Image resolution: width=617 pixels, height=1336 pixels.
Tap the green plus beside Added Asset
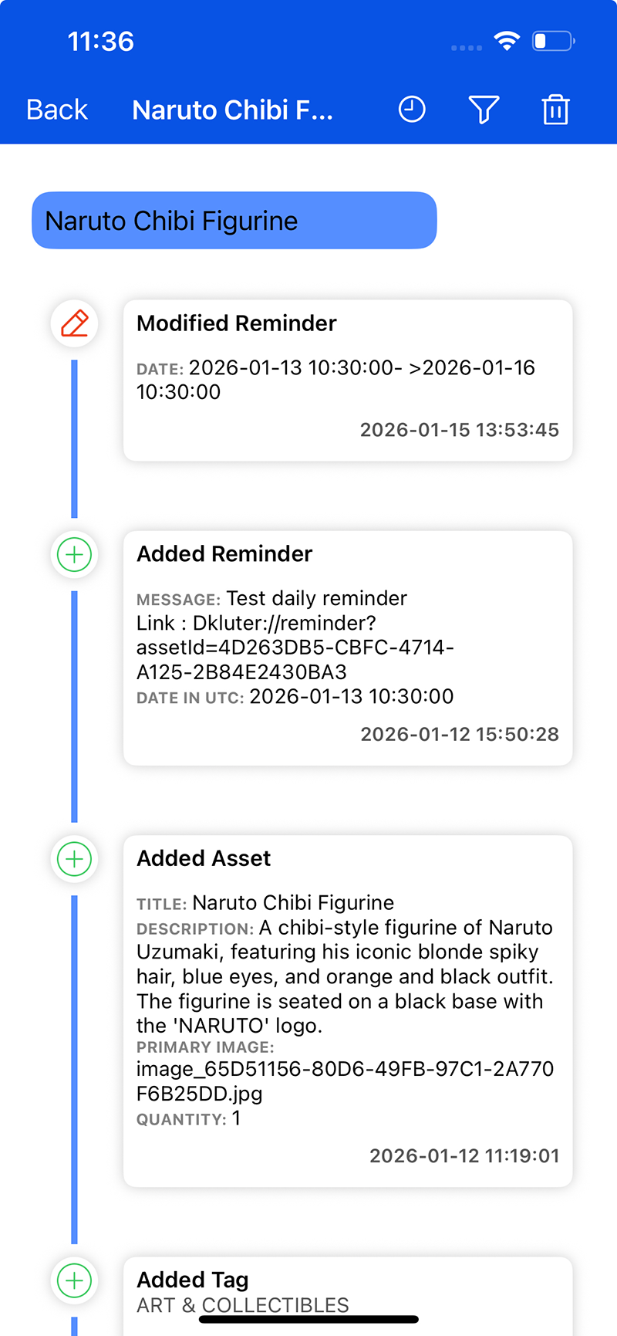(75, 858)
